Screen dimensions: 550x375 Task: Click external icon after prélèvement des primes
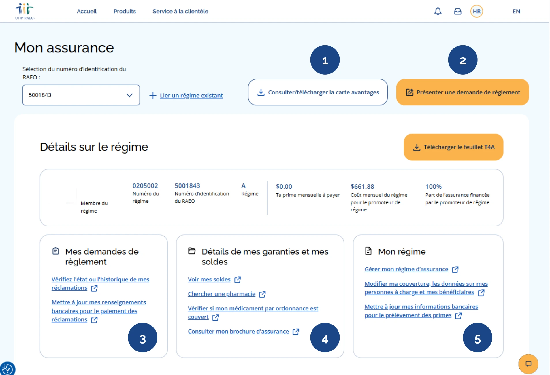click(458, 315)
